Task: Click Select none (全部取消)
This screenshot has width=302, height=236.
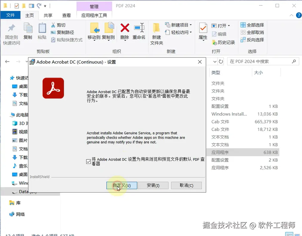Action: click(252, 32)
